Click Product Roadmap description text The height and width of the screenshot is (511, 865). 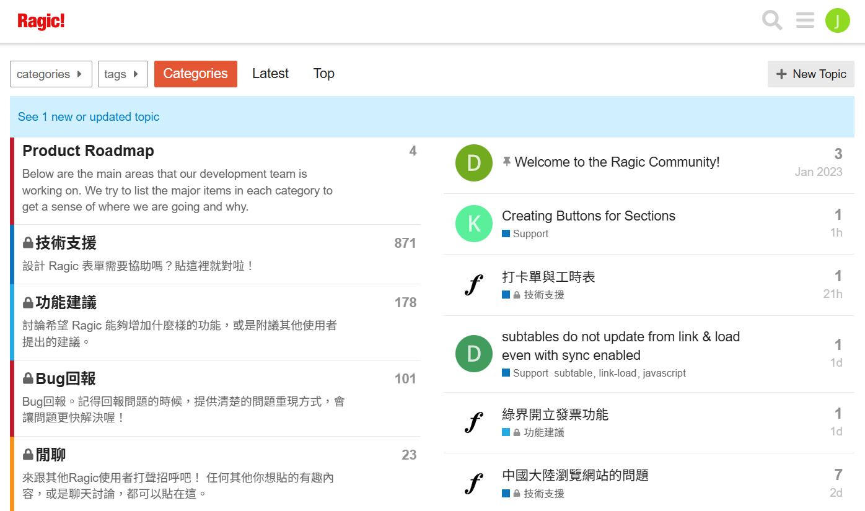click(x=177, y=191)
